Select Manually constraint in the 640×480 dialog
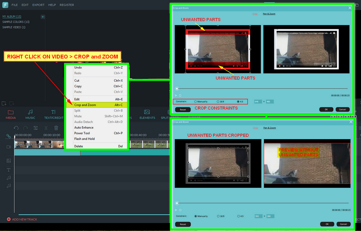361x231 pixels. tap(195, 101)
